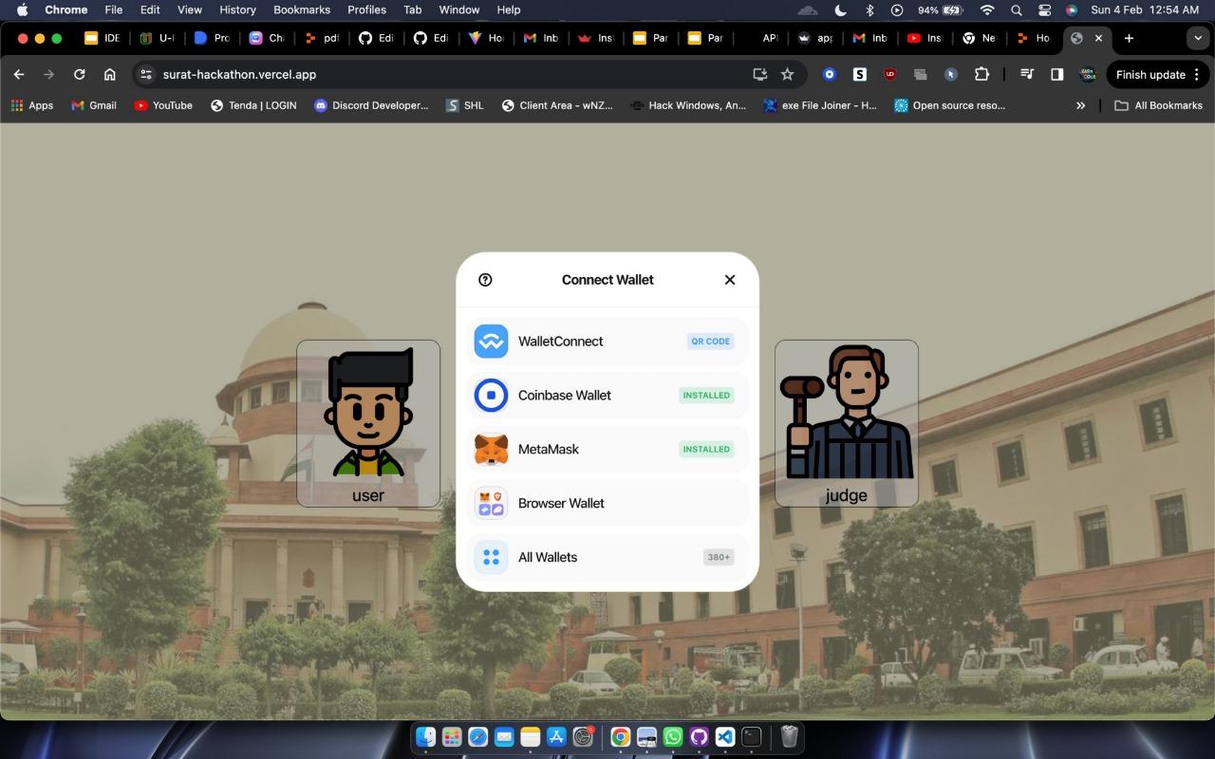Switch to the API tab

tap(762, 38)
